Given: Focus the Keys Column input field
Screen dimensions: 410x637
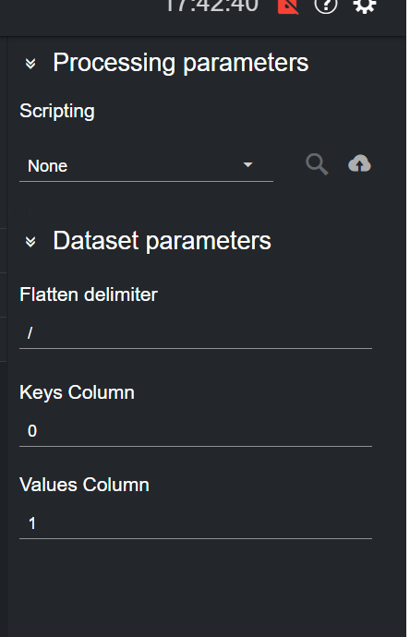Looking at the screenshot, I should pos(196,431).
